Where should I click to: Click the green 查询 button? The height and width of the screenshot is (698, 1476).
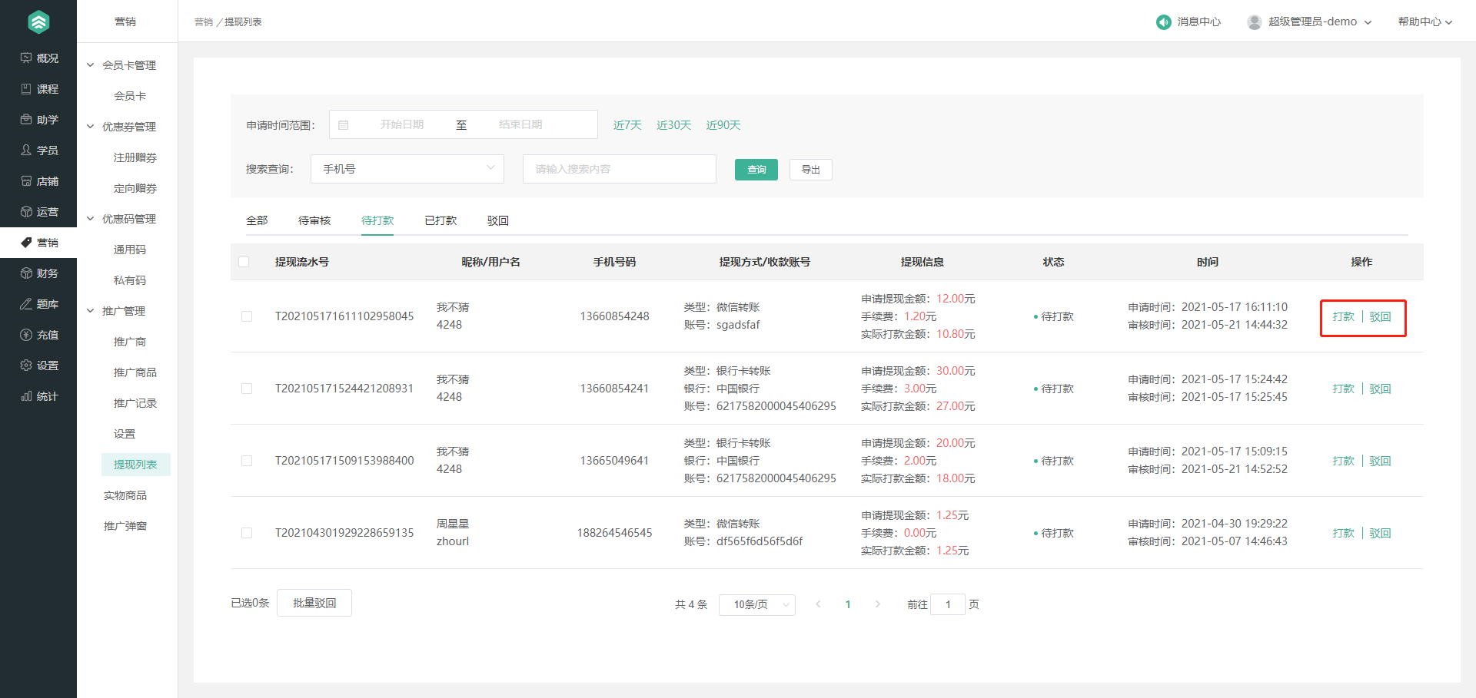tap(756, 170)
